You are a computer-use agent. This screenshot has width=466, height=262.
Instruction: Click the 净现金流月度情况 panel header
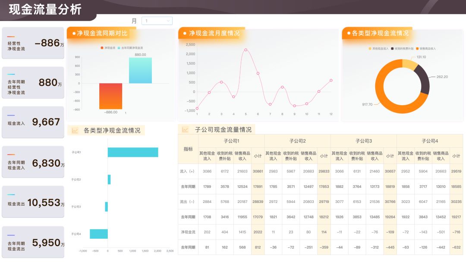click(x=211, y=33)
